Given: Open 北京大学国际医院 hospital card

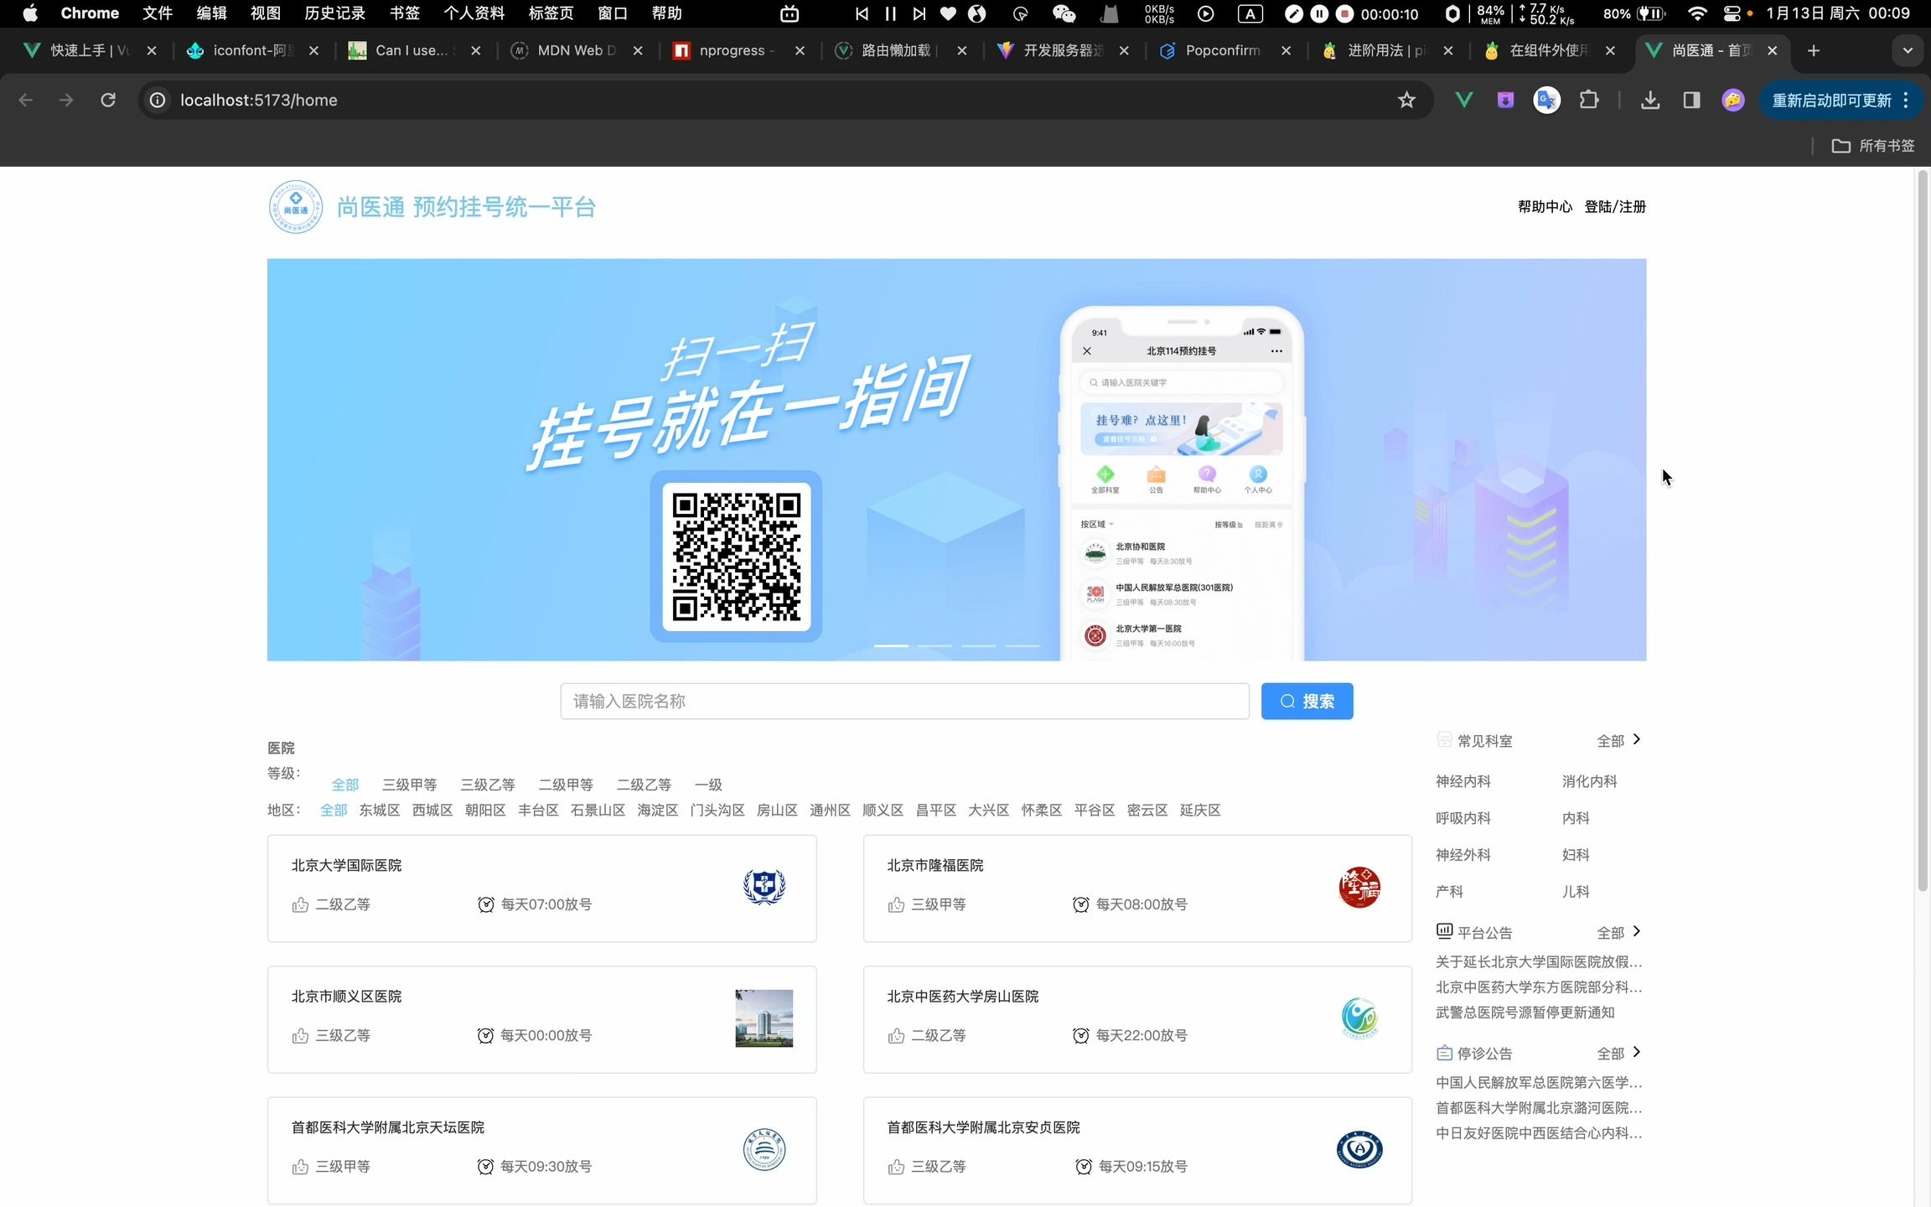Looking at the screenshot, I should click(x=541, y=888).
